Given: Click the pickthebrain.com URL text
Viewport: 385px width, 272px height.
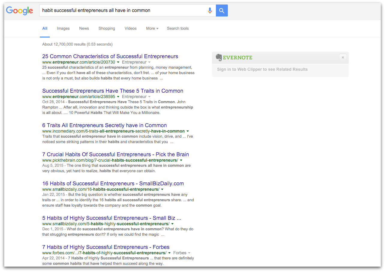Looking at the screenshot, I should point(110,160).
